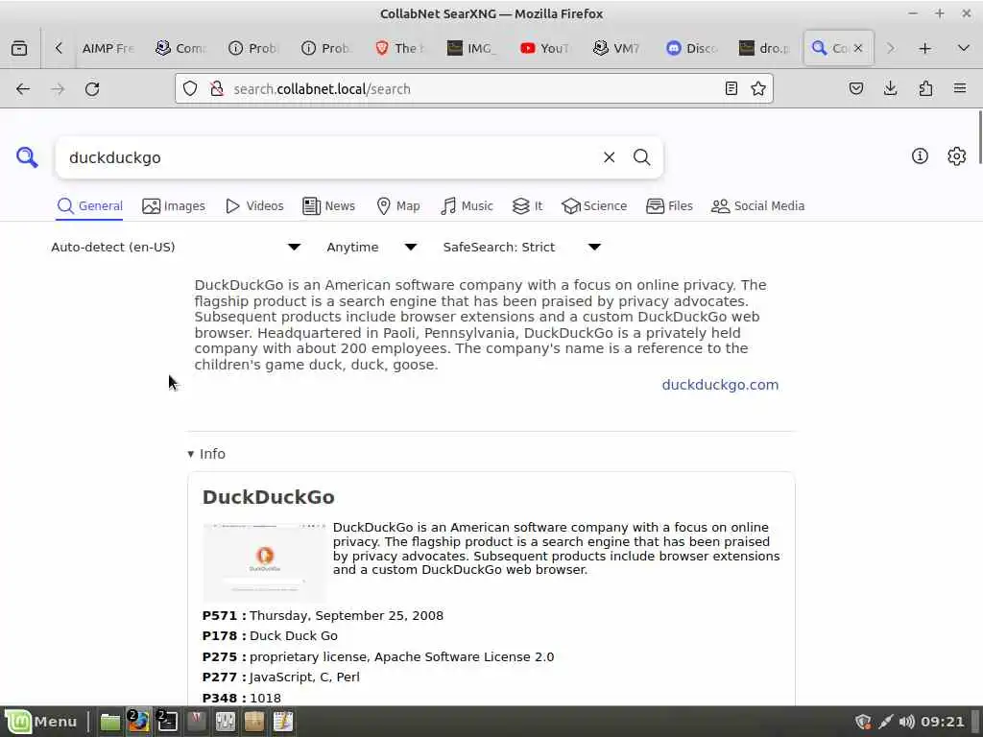This screenshot has width=983, height=737.
Task: Open the SafeSearch: Strict dropdown
Action: [x=522, y=247]
